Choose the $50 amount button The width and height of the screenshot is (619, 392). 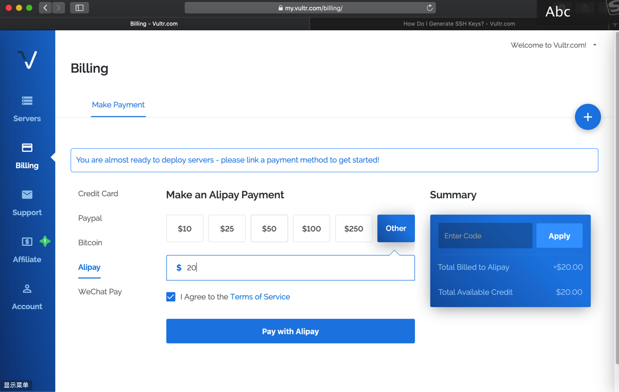269,228
